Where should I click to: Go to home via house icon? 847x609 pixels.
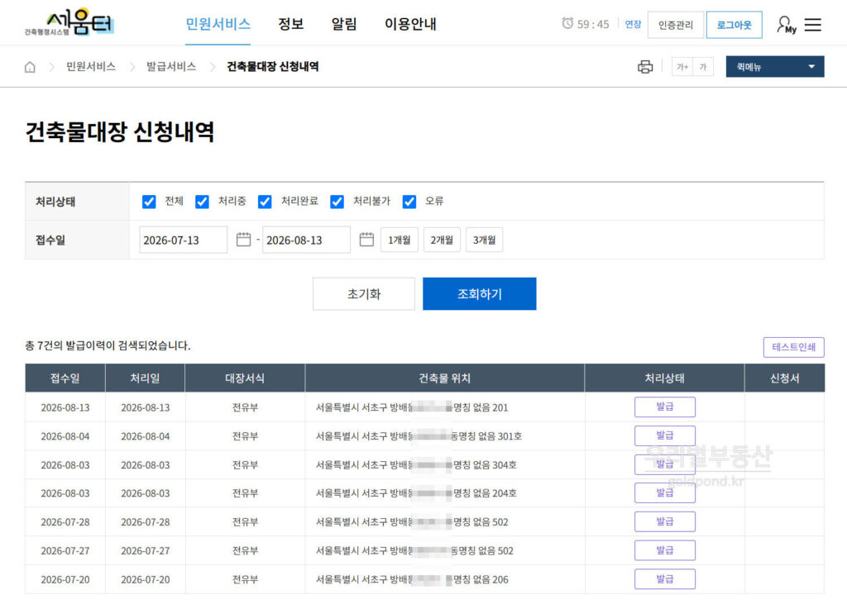click(31, 67)
